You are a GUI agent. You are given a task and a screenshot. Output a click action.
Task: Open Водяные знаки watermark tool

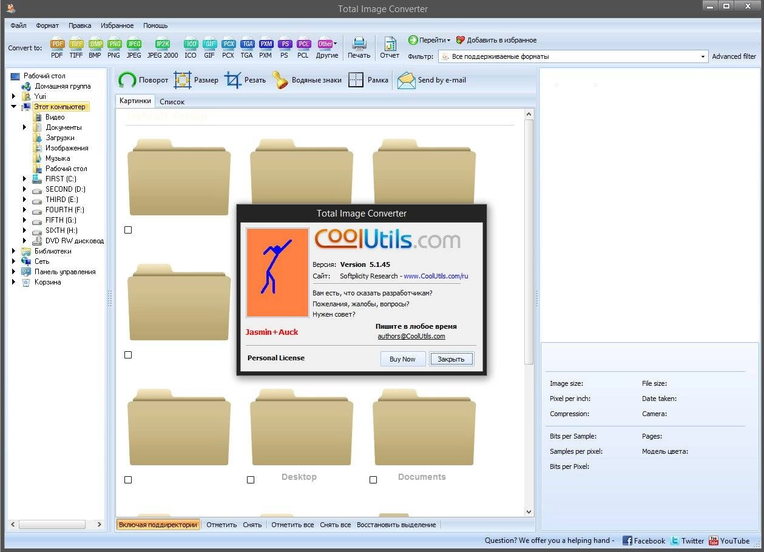(x=307, y=80)
